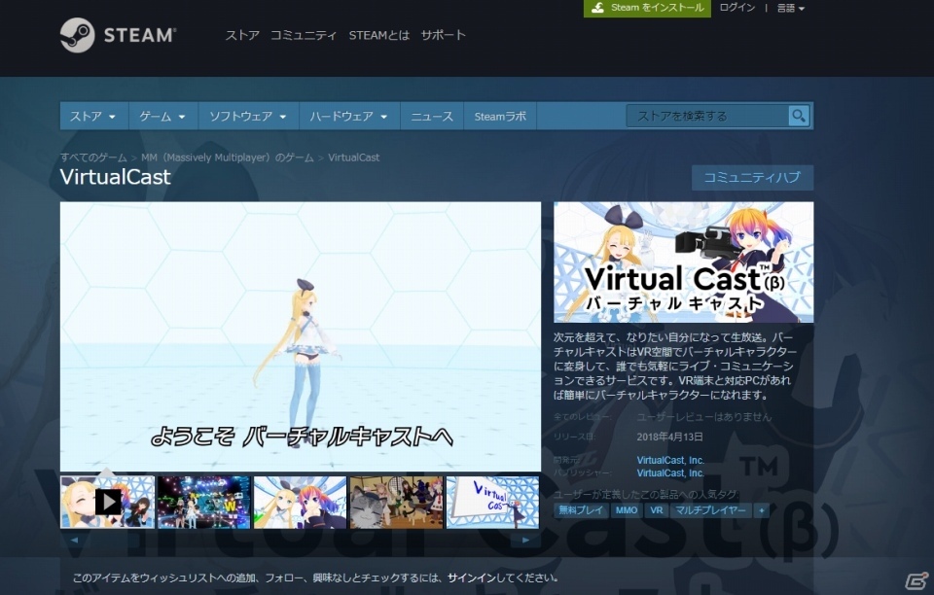Open STEAMとは in the top header
The width and height of the screenshot is (934, 595).
(378, 35)
